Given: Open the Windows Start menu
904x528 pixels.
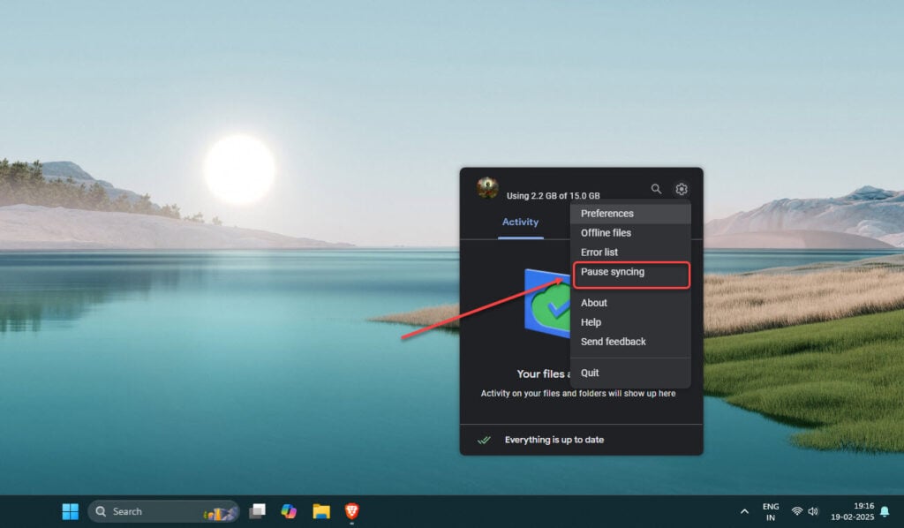Looking at the screenshot, I should (70, 511).
